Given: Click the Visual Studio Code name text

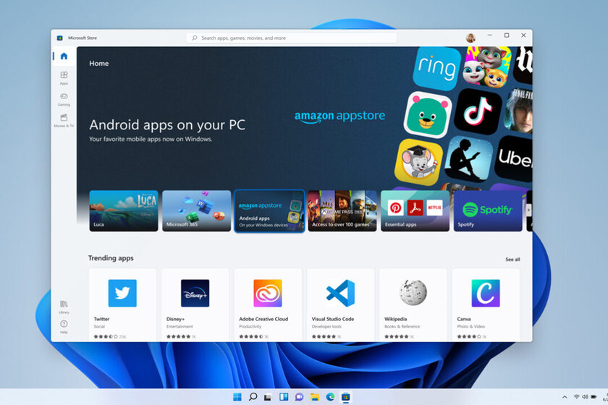Looking at the screenshot, I should [333, 319].
